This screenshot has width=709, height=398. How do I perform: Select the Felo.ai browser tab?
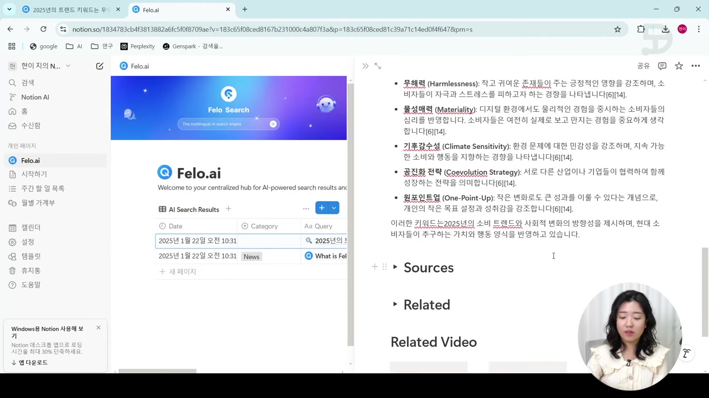click(x=181, y=9)
